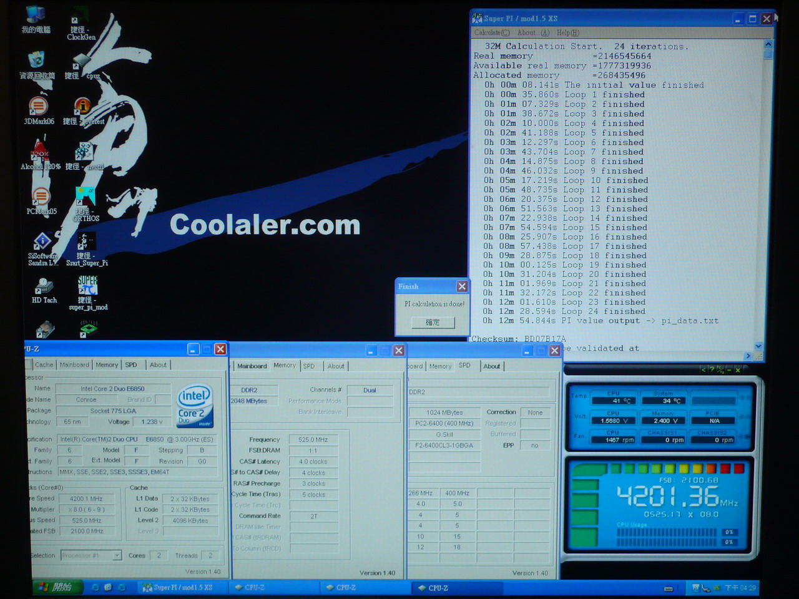Click the Fahrenheit/Celsius toggle in the monitoring gadget

pyautogui.click(x=720, y=370)
